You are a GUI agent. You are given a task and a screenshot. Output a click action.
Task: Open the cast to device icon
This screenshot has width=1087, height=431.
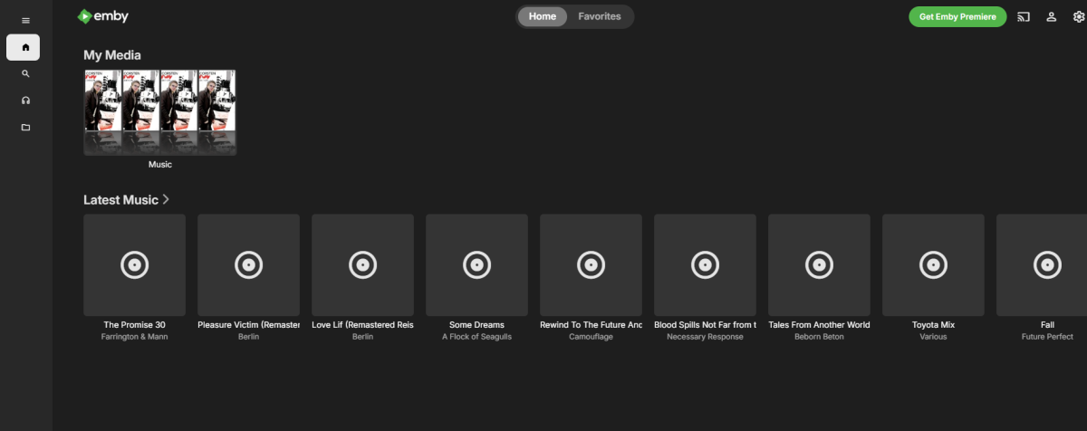(x=1024, y=16)
